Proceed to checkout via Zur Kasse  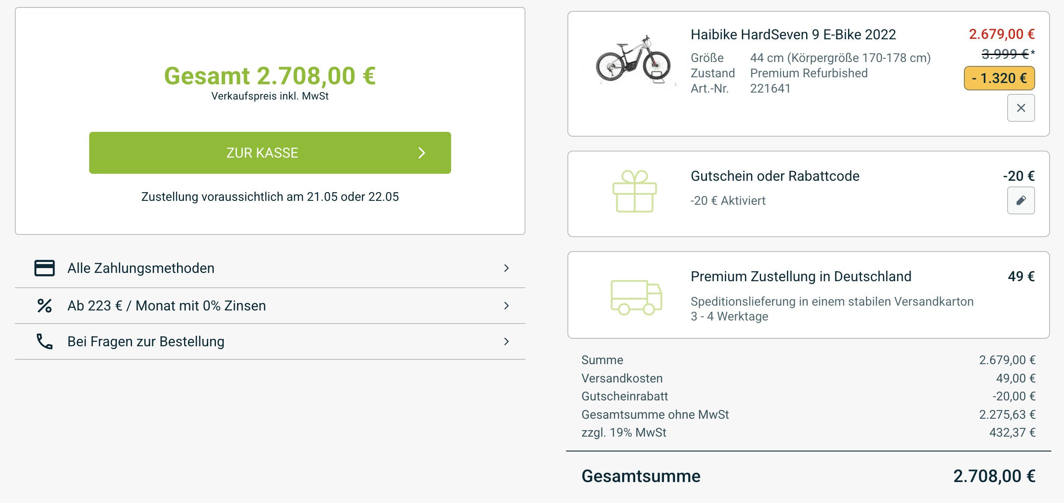tap(262, 153)
